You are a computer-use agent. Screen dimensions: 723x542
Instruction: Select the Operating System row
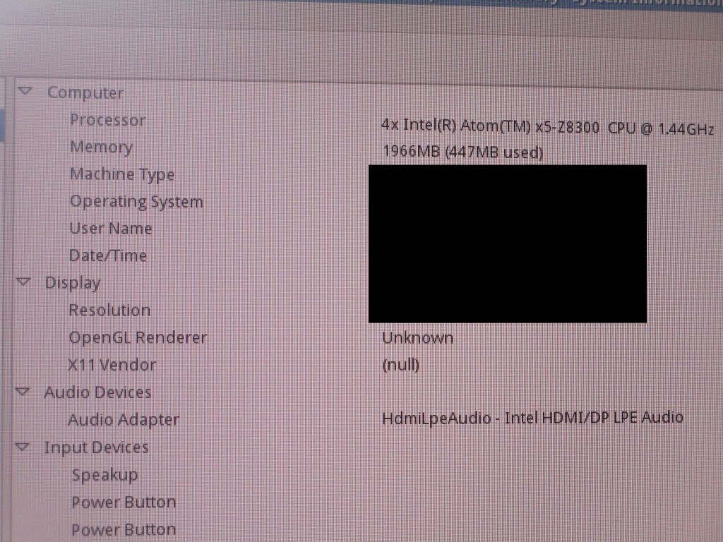click(x=136, y=201)
